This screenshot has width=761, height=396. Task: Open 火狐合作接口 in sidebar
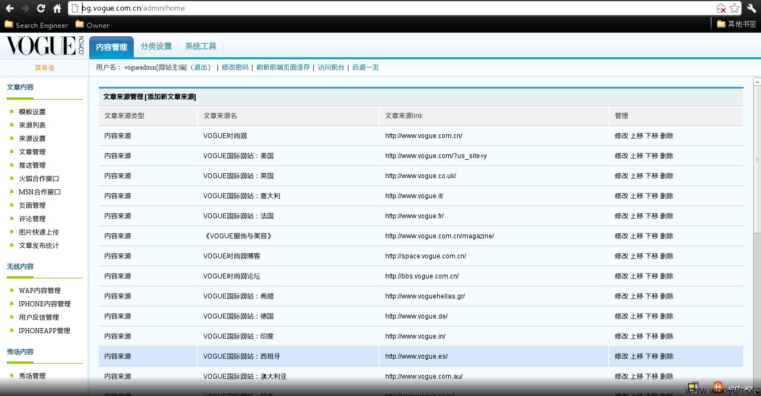coord(39,179)
